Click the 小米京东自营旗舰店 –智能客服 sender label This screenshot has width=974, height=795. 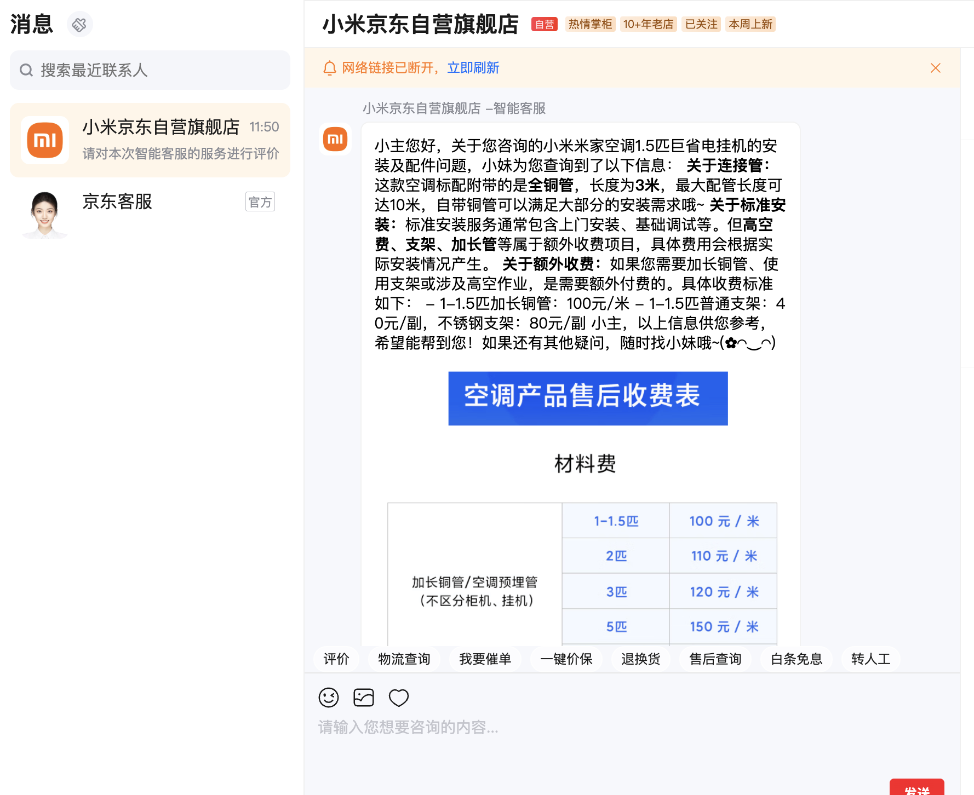pyautogui.click(x=454, y=108)
